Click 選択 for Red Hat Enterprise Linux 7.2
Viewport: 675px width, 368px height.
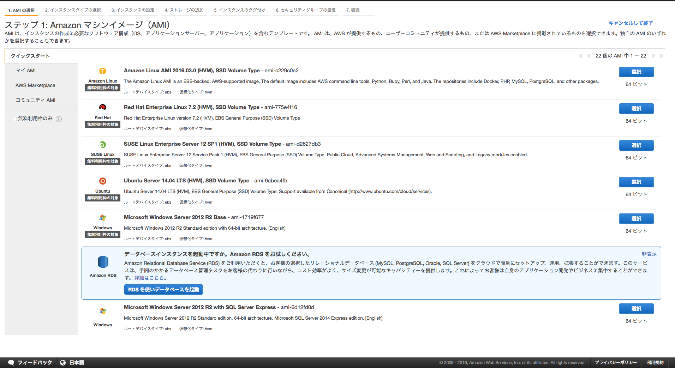click(636, 109)
